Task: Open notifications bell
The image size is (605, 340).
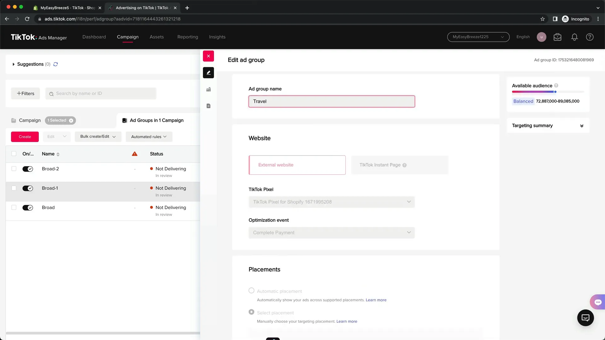Action: pyautogui.click(x=574, y=37)
